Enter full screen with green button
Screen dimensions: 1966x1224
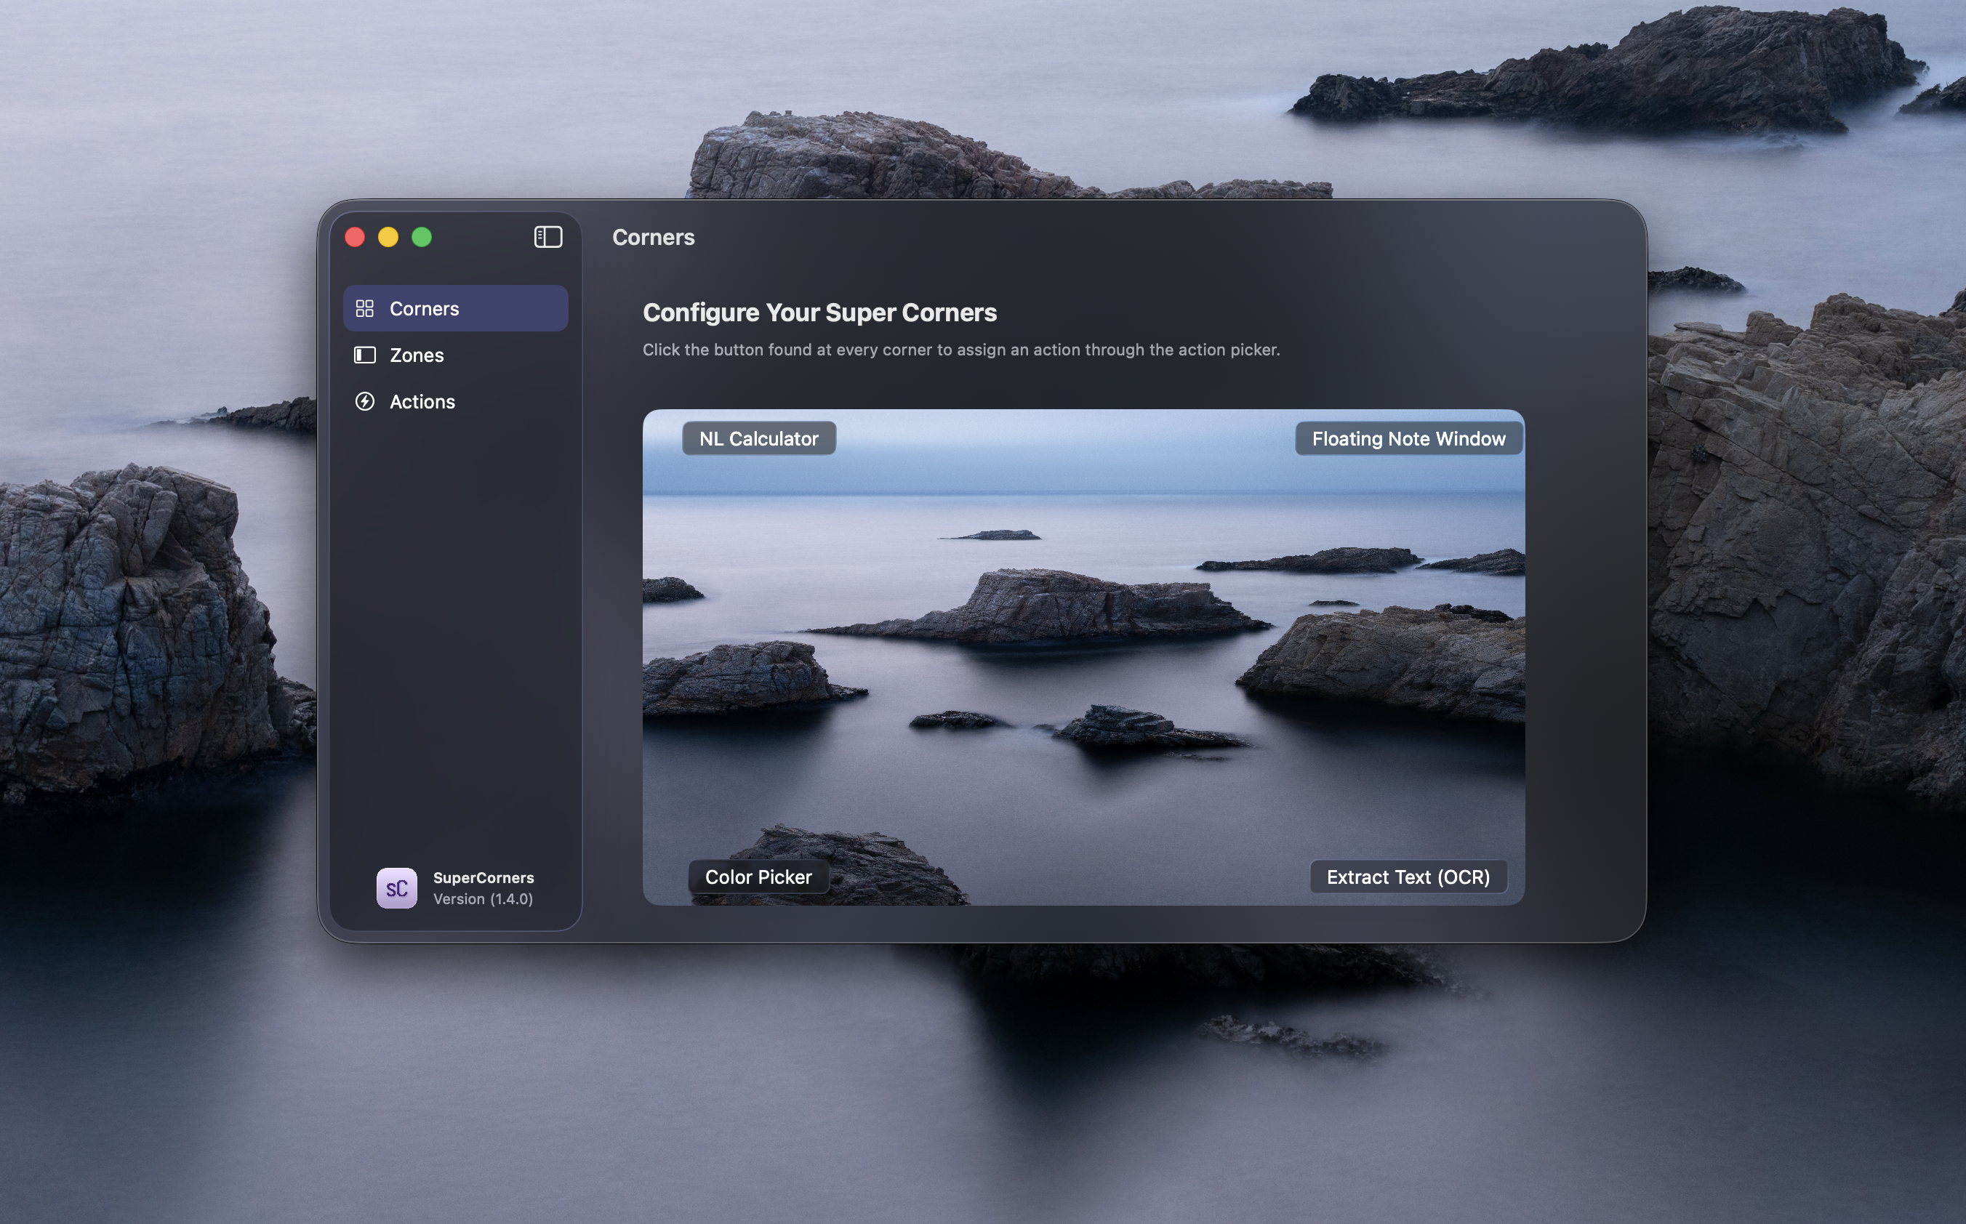click(421, 237)
